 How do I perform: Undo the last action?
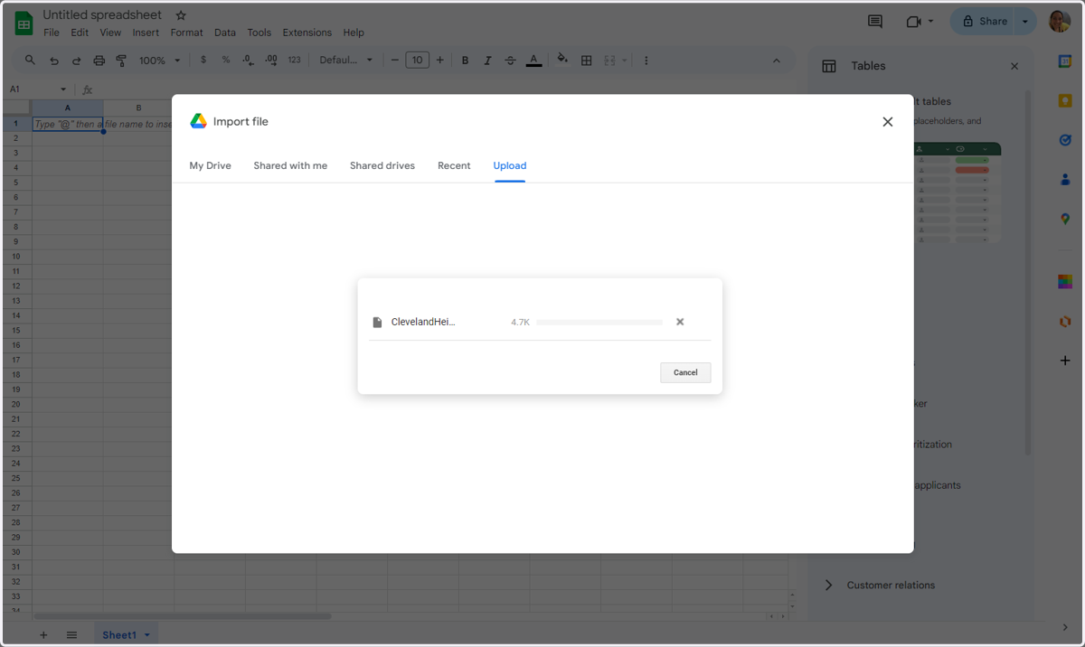point(54,61)
